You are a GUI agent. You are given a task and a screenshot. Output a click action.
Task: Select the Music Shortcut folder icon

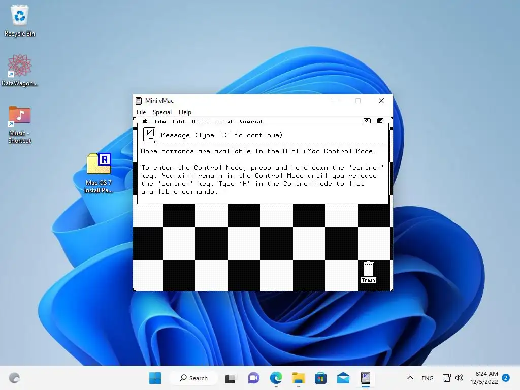[20, 124]
